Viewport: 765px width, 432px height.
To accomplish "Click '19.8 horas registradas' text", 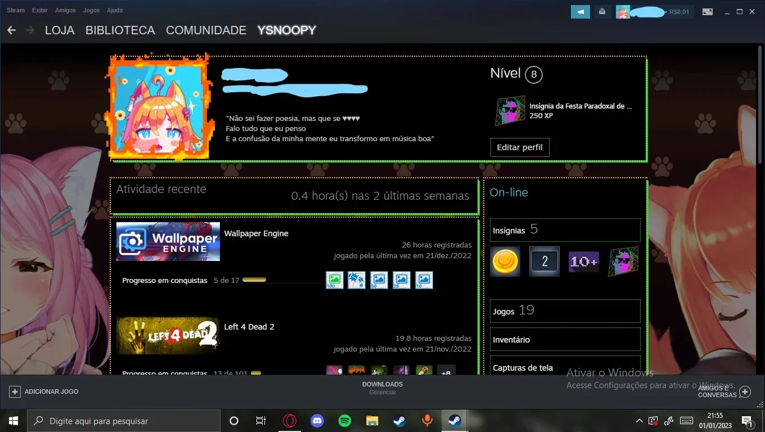I will 434,339.
